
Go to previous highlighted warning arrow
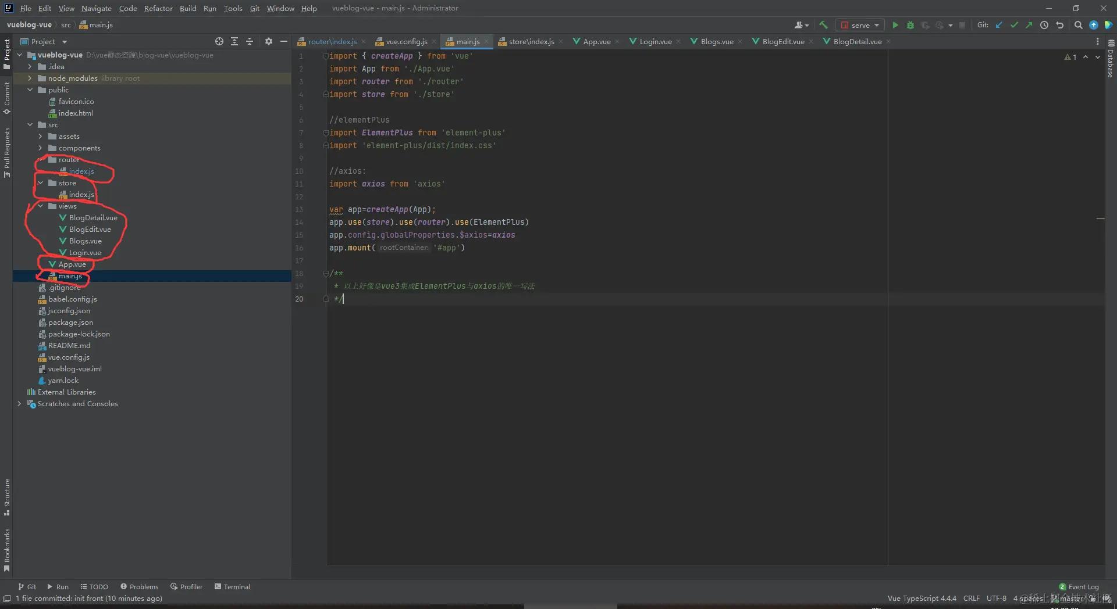1086,57
